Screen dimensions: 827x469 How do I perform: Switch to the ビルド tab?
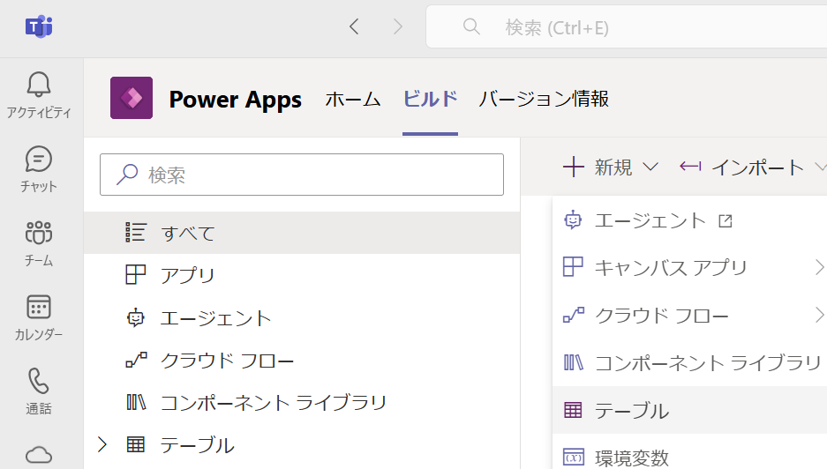[x=431, y=99]
